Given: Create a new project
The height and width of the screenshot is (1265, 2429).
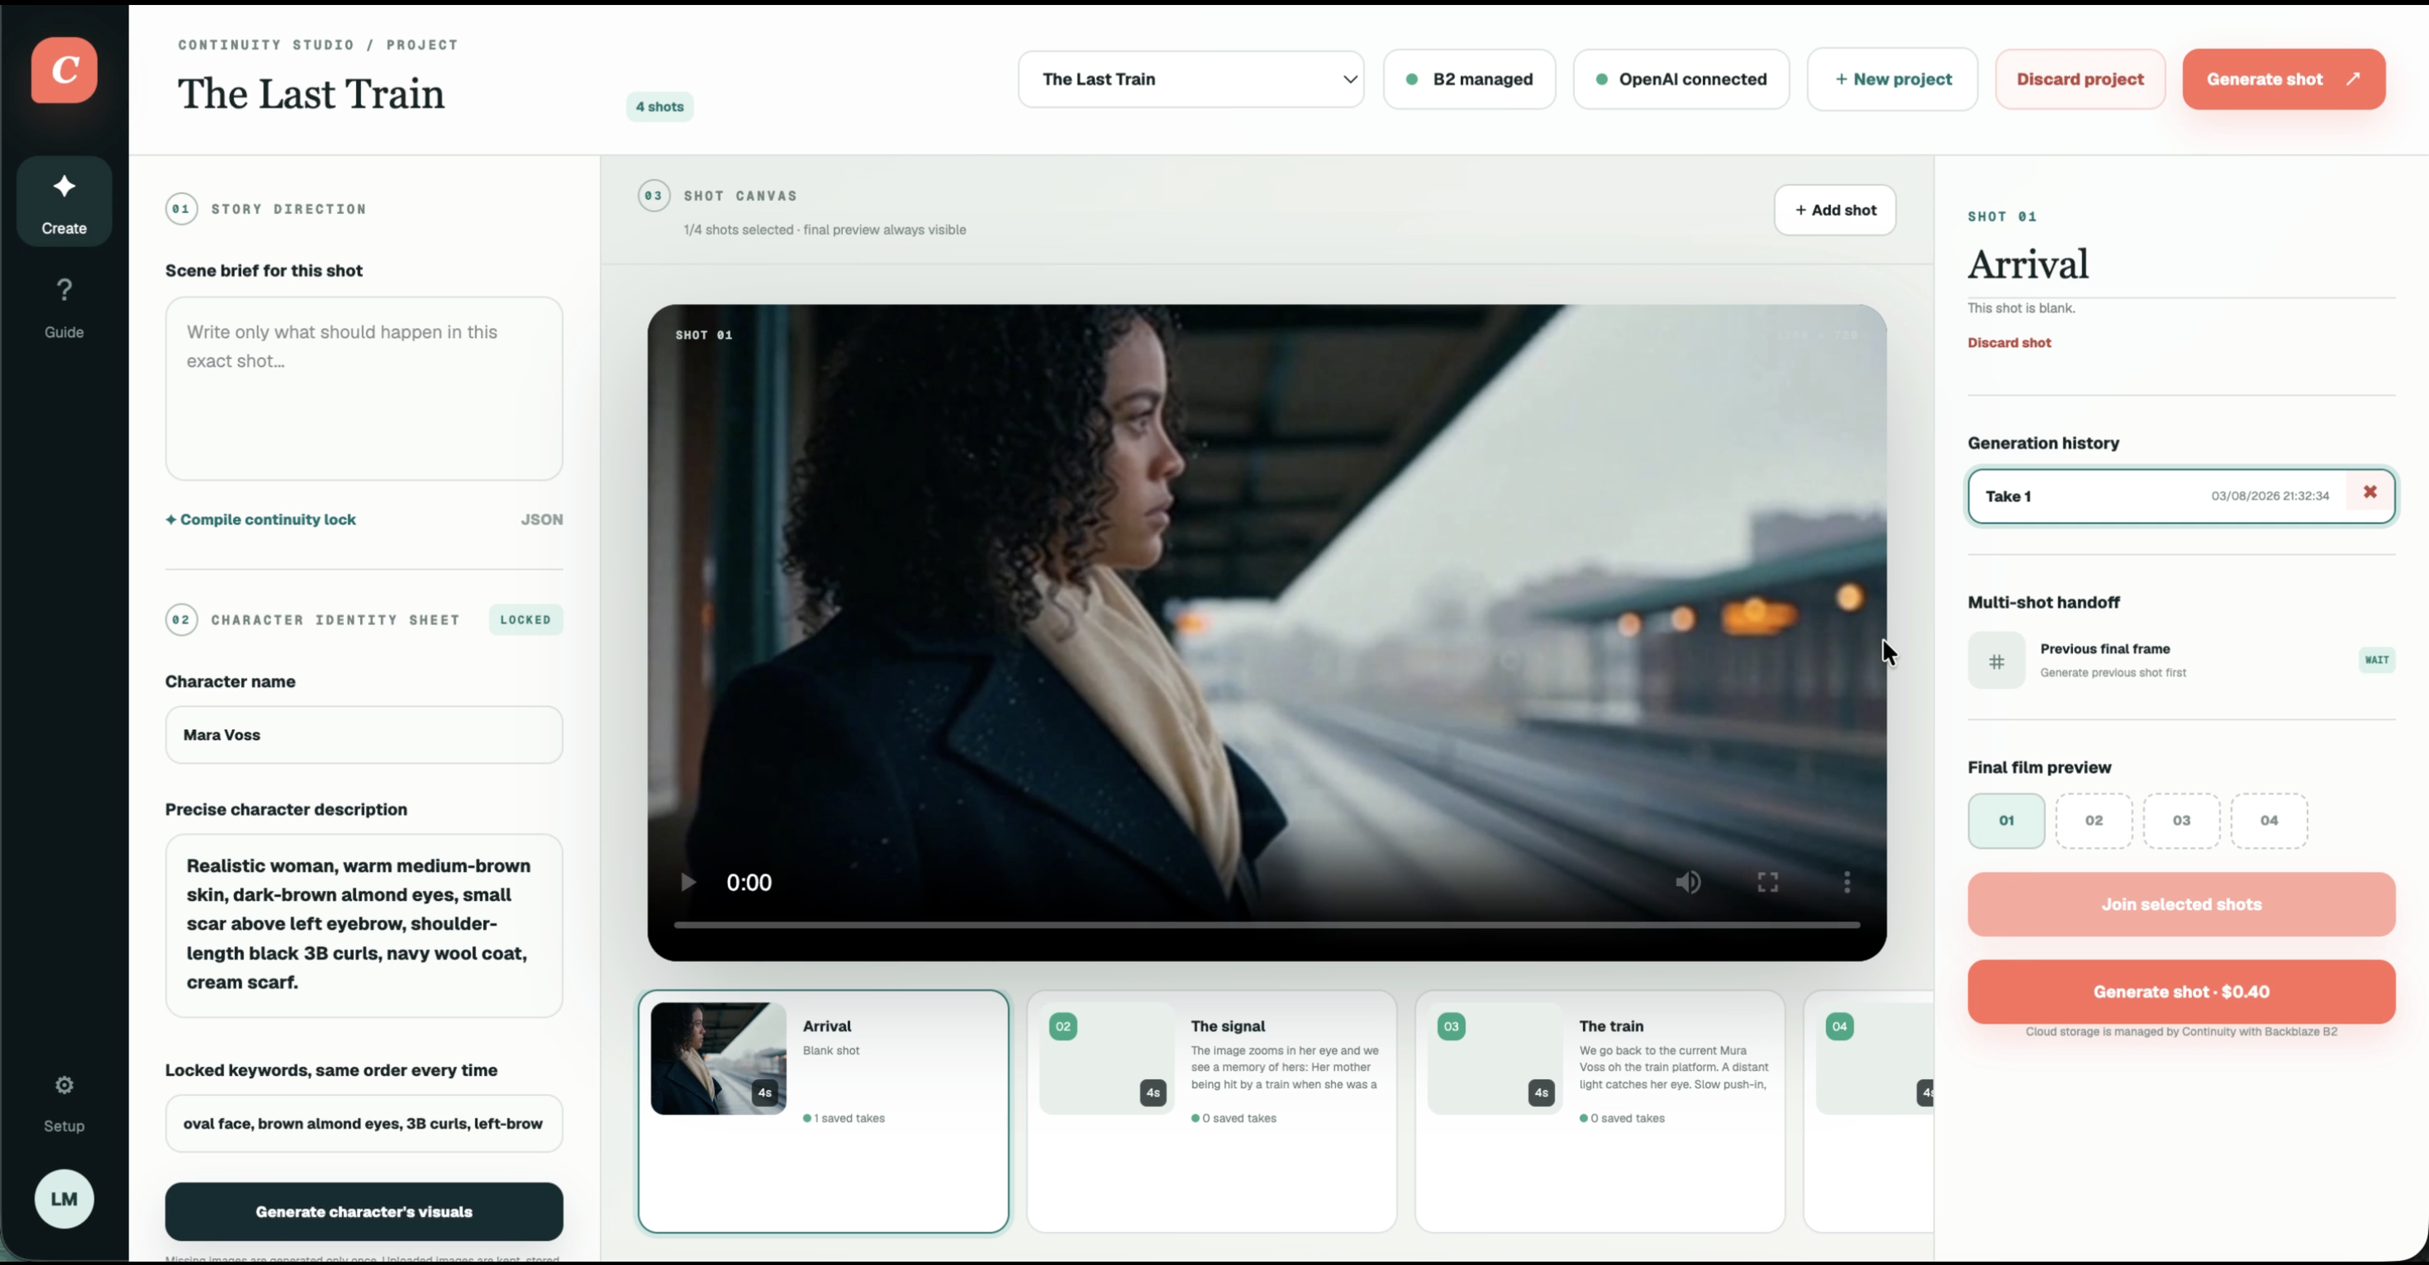Looking at the screenshot, I should [x=1893, y=79].
